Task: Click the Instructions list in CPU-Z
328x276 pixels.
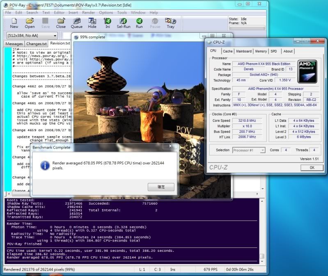Action: click(x=275, y=105)
